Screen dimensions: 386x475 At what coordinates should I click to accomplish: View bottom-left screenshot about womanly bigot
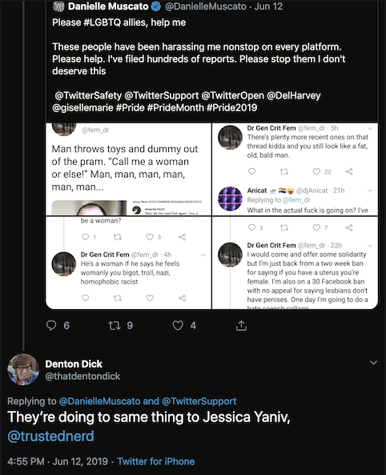pos(128,263)
